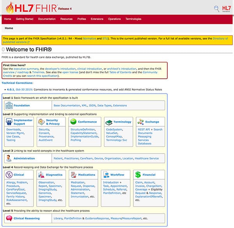
Task: Click the Security & Privacy icon
Action: [x=41, y=122]
